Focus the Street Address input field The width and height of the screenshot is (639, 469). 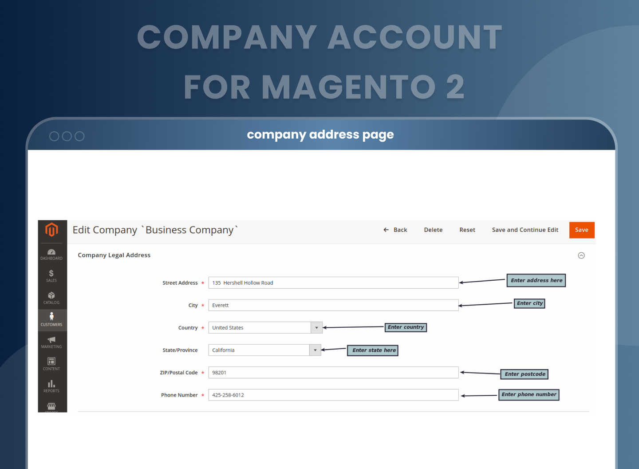click(333, 283)
